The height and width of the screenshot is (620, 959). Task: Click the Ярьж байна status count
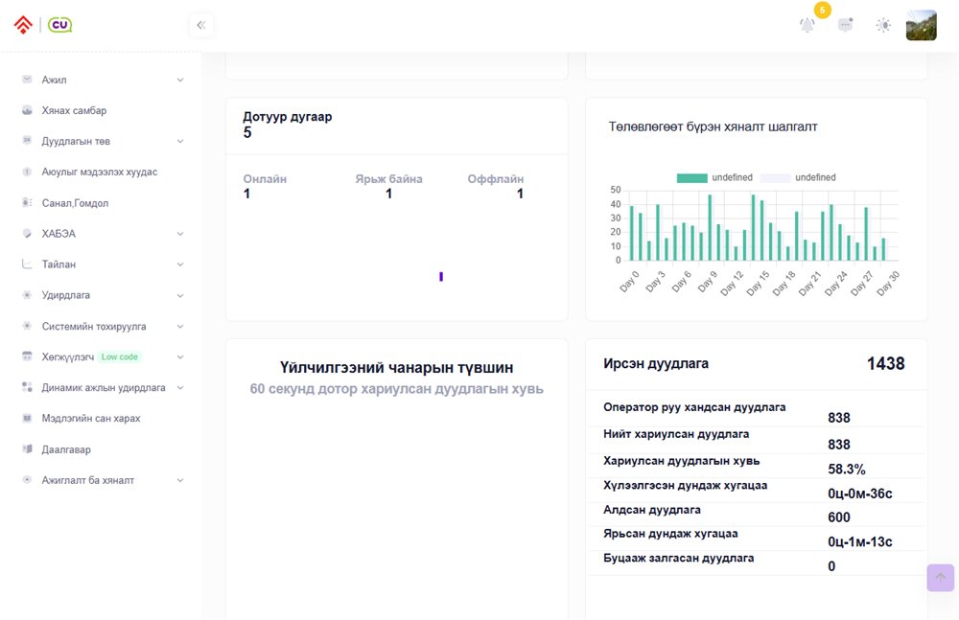388,194
